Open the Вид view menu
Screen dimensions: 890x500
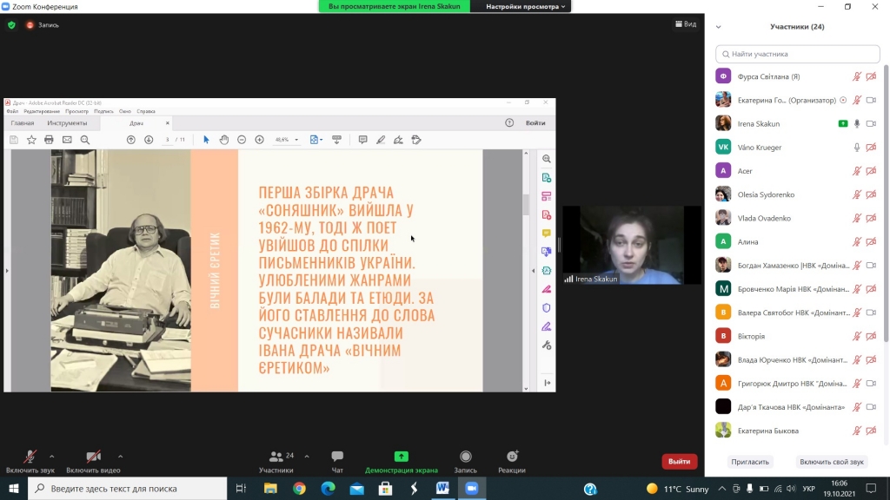pyautogui.click(x=686, y=23)
